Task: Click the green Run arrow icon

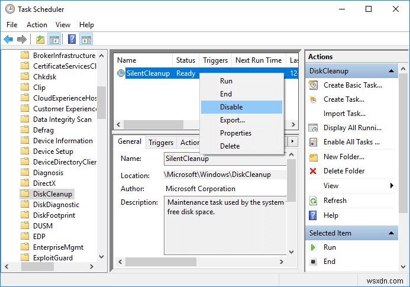Action: pyautogui.click(x=313, y=247)
